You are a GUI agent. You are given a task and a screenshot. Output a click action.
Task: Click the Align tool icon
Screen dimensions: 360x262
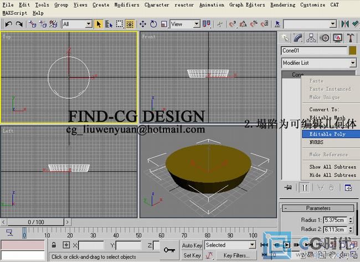[x=355, y=24]
